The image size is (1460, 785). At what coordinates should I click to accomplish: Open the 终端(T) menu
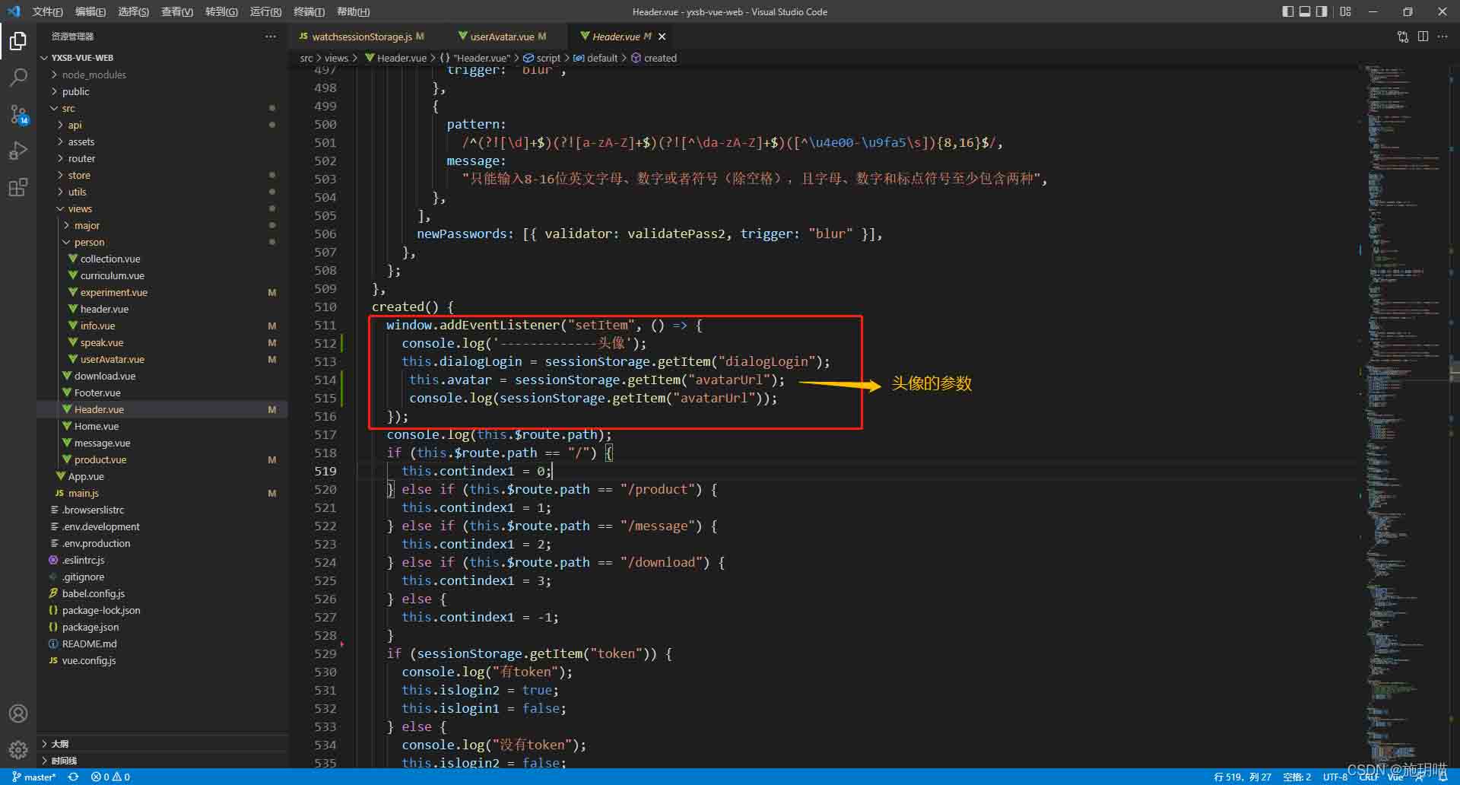pyautogui.click(x=309, y=11)
